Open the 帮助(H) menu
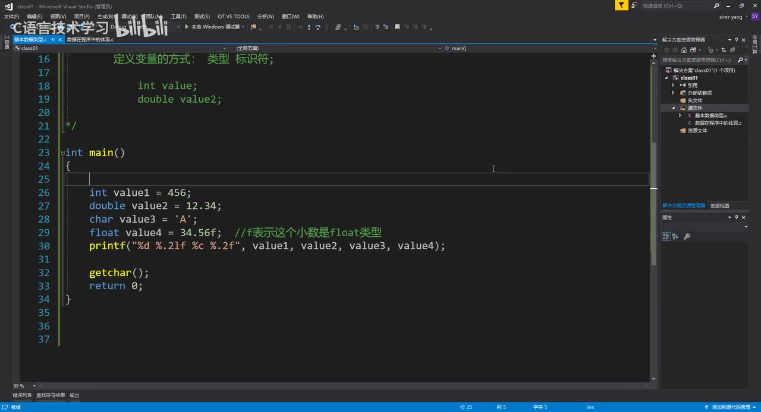The image size is (761, 412). 316,17
